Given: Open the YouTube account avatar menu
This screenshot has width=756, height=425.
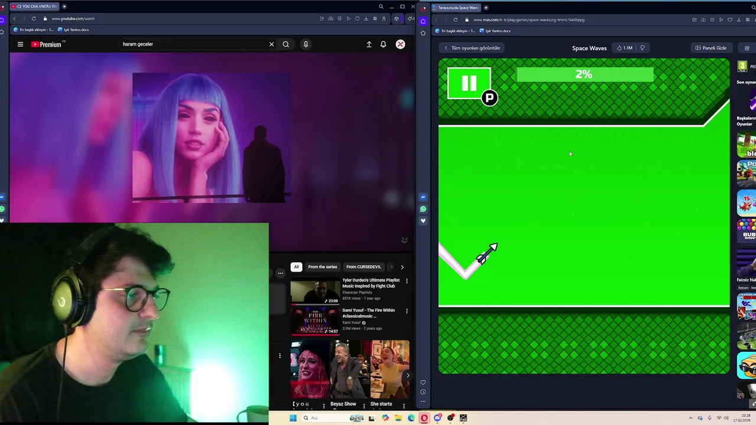Looking at the screenshot, I should 400,44.
